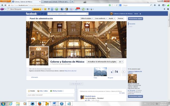The image size is (170, 106).
Task: Click the bottom Promocionar página button
Action: 135,96
